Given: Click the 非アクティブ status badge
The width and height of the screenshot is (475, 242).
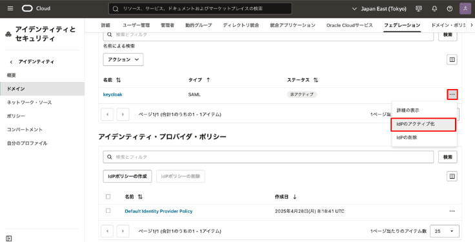Looking at the screenshot, I should (302, 94).
